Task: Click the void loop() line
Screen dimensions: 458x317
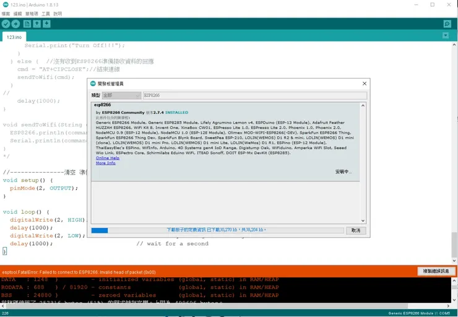Action: [x=26, y=212]
